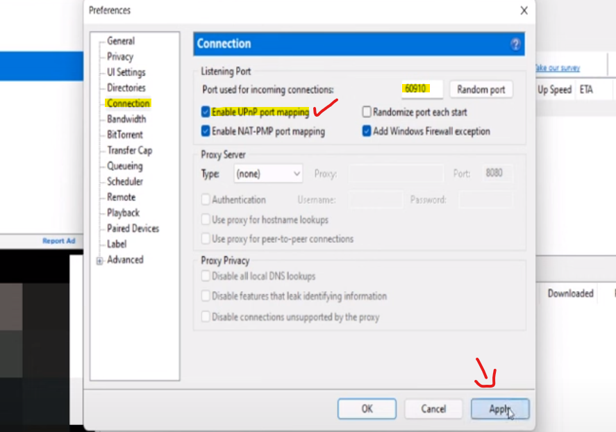Viewport: 616px width, 432px height.
Task: Open the Scheduler preferences page
Action: click(x=125, y=181)
